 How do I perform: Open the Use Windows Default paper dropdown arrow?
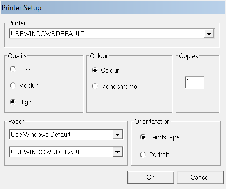tap(117, 134)
